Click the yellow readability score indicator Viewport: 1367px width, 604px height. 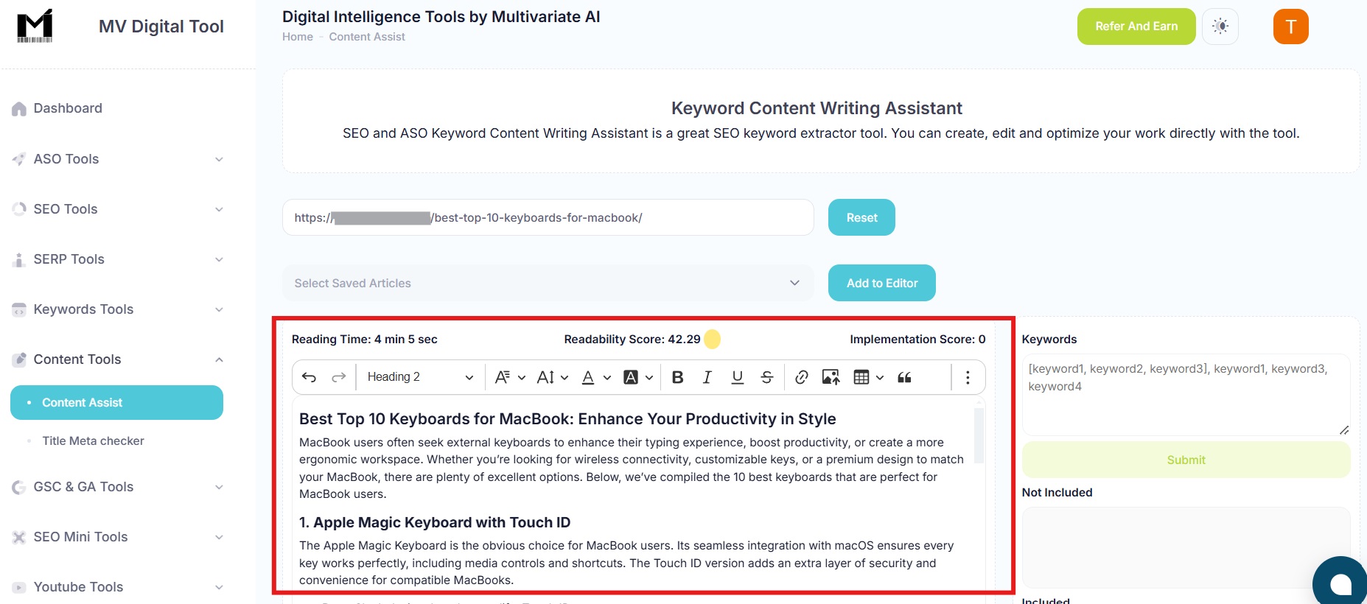pyautogui.click(x=712, y=339)
